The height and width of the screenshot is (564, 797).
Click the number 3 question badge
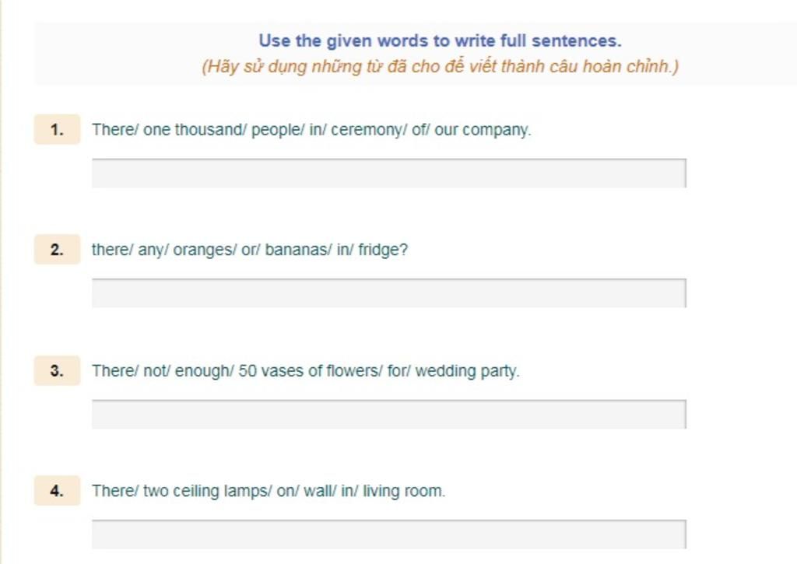pyautogui.click(x=57, y=370)
